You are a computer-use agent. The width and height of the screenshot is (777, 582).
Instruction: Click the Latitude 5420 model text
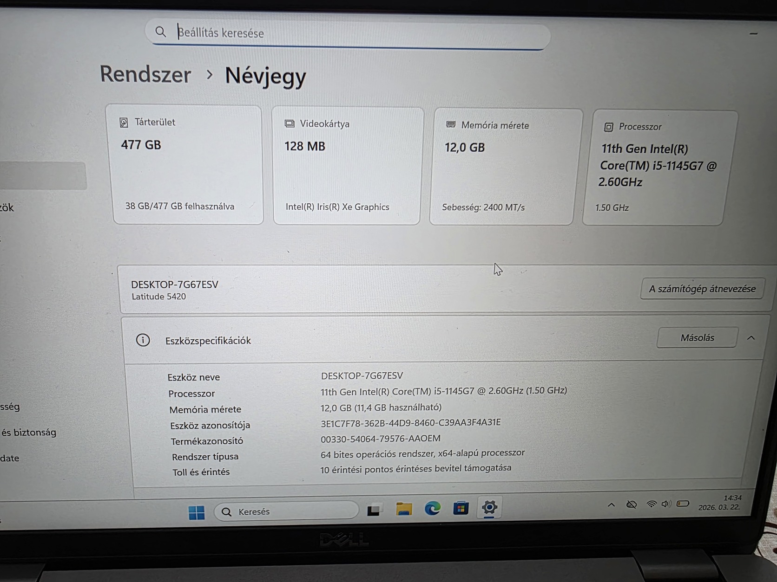click(x=159, y=297)
